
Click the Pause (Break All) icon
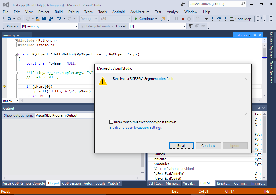click(176, 19)
